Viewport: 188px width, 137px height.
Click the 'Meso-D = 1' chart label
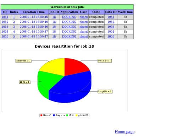pos(105,61)
